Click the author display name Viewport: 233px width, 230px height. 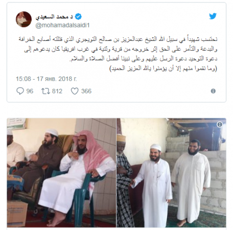(54, 17)
